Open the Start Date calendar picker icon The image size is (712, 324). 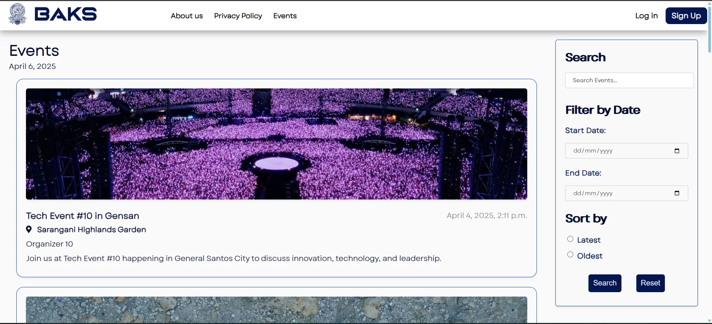pos(677,151)
